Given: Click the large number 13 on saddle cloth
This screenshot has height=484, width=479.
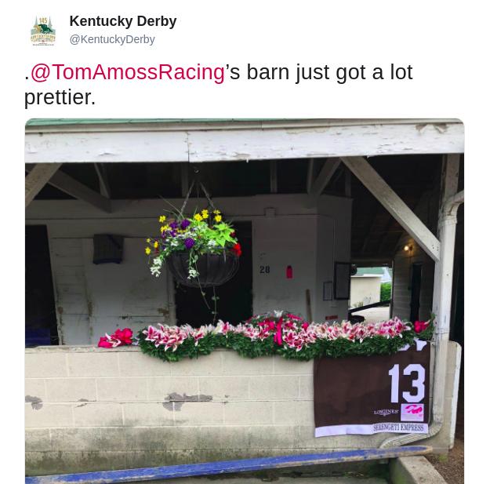Looking at the screenshot, I should 407,384.
